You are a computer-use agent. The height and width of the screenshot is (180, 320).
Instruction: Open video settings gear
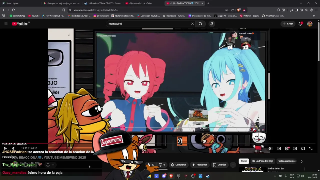point(287,148)
